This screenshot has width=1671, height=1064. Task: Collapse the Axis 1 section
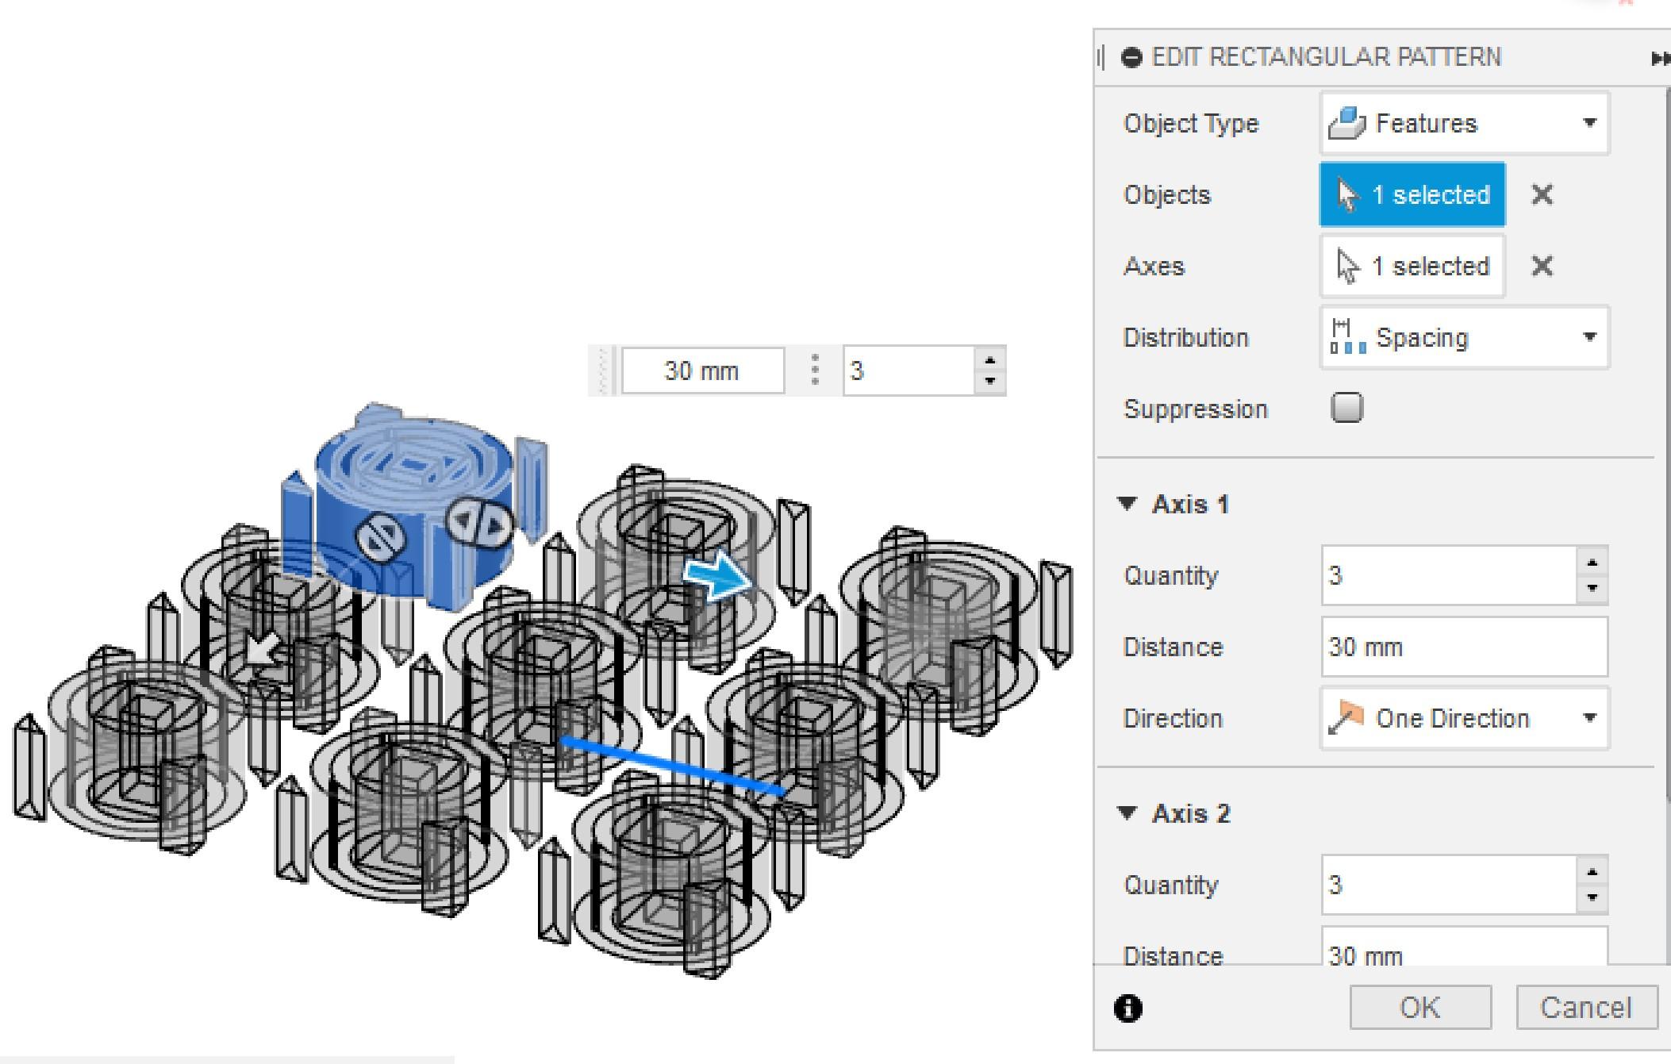1127,504
